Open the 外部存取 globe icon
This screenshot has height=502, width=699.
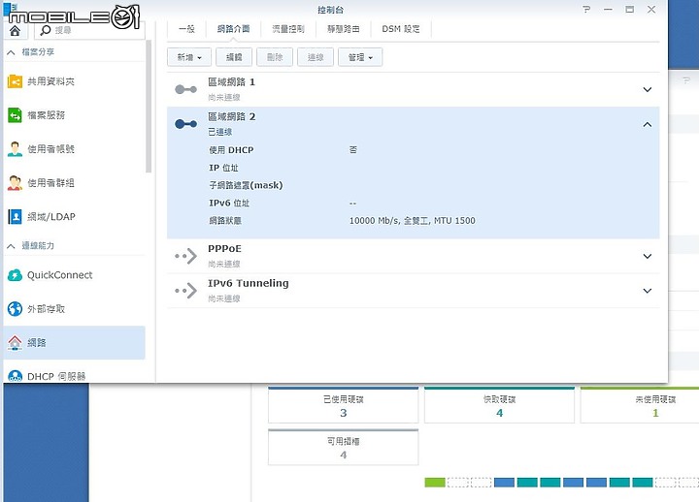pos(15,309)
